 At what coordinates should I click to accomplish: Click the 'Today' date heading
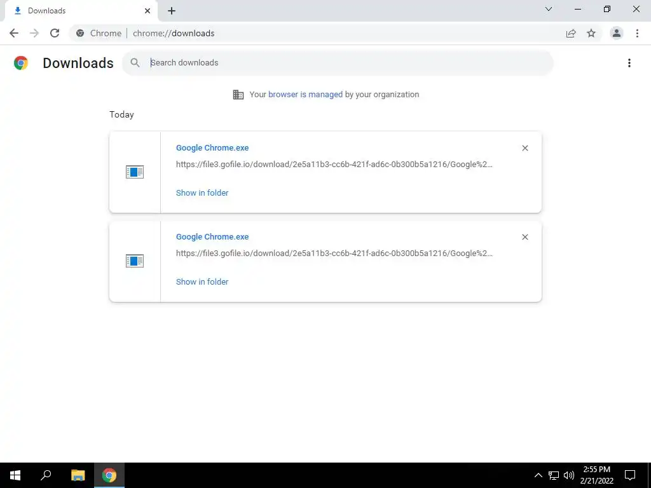point(121,114)
